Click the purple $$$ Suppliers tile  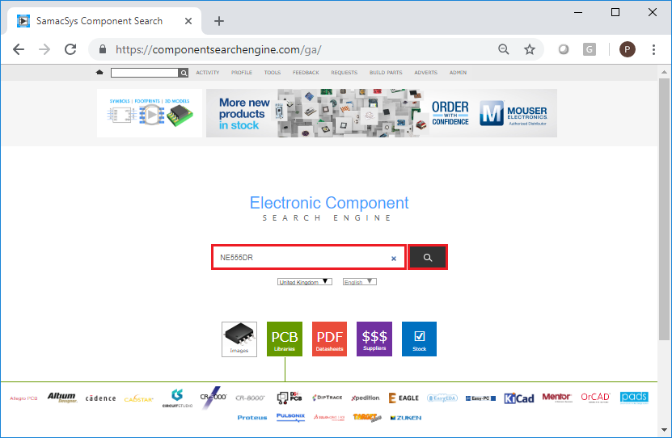point(374,339)
